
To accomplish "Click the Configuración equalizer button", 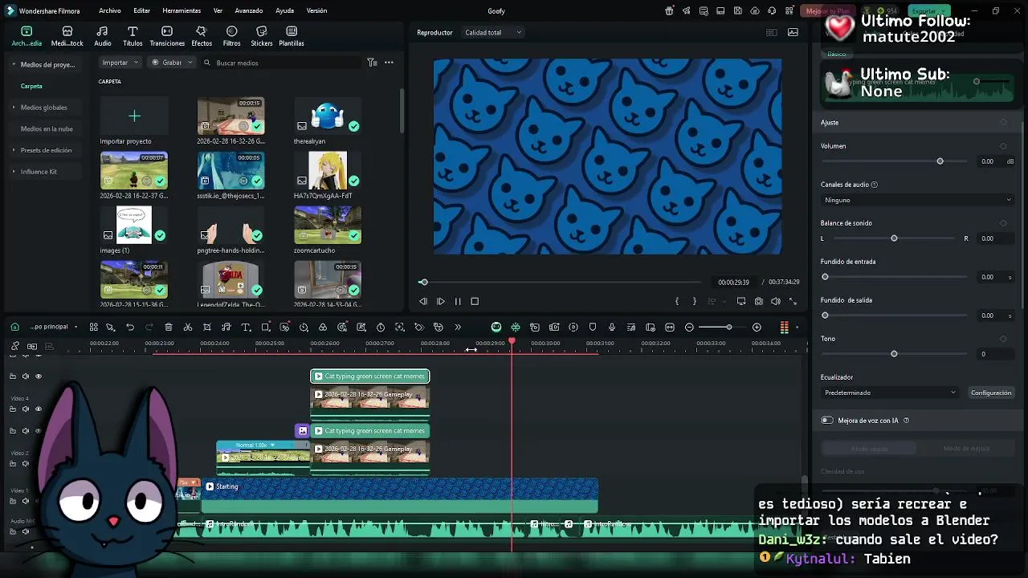I will point(991,393).
